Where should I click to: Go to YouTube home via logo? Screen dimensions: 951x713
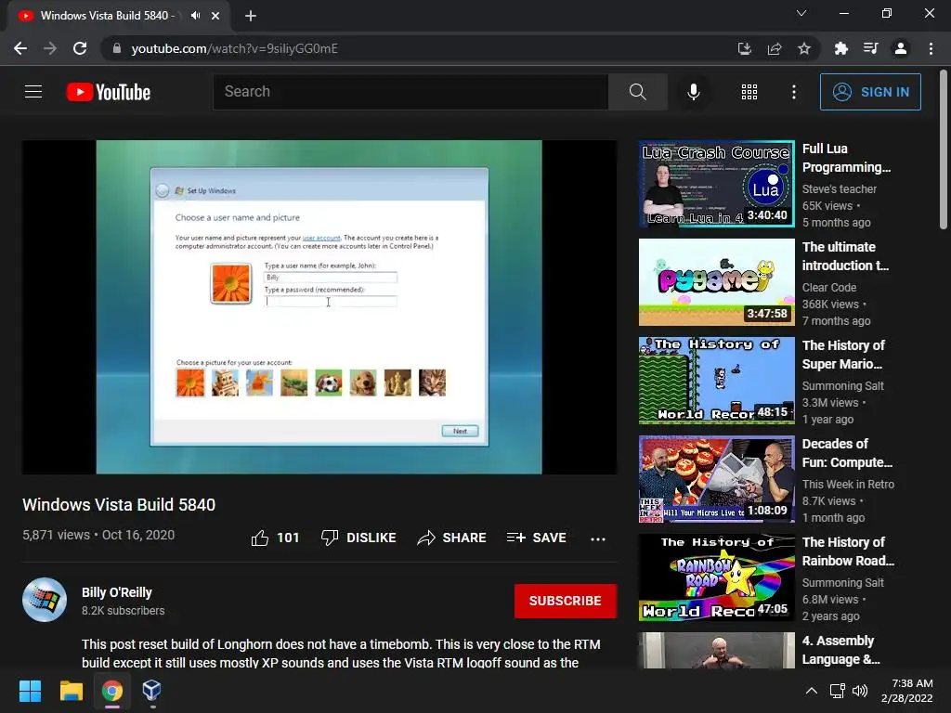pos(109,92)
